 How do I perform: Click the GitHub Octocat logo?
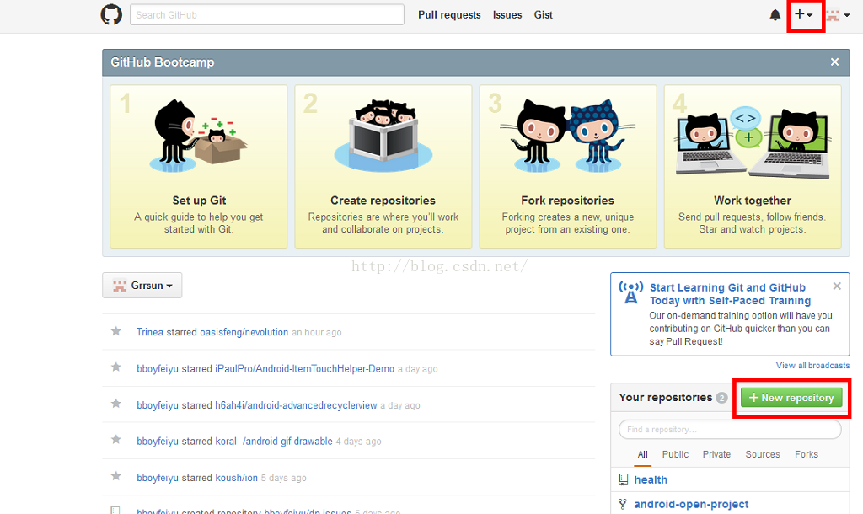[x=111, y=15]
